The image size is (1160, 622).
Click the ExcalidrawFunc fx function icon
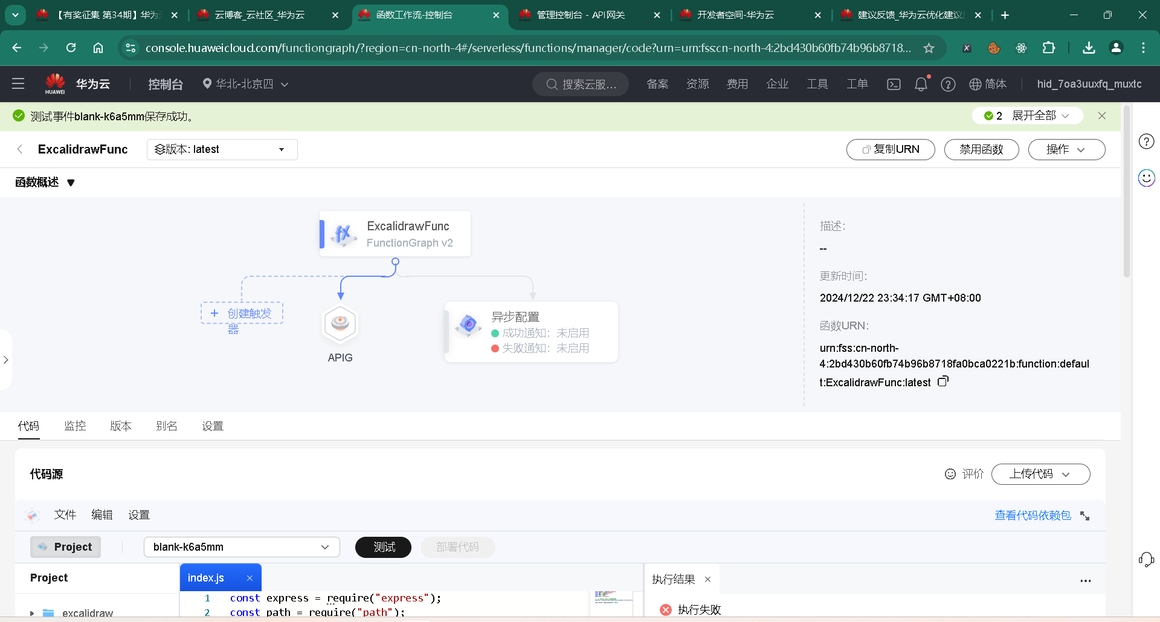click(x=343, y=234)
